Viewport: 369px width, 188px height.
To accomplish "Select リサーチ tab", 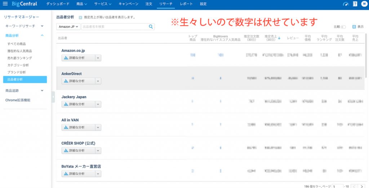I will pos(166,4).
